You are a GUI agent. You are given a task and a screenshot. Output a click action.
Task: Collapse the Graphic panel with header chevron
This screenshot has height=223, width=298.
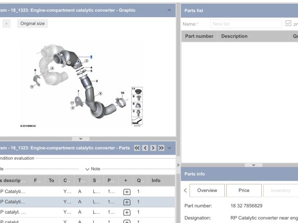point(169,10)
